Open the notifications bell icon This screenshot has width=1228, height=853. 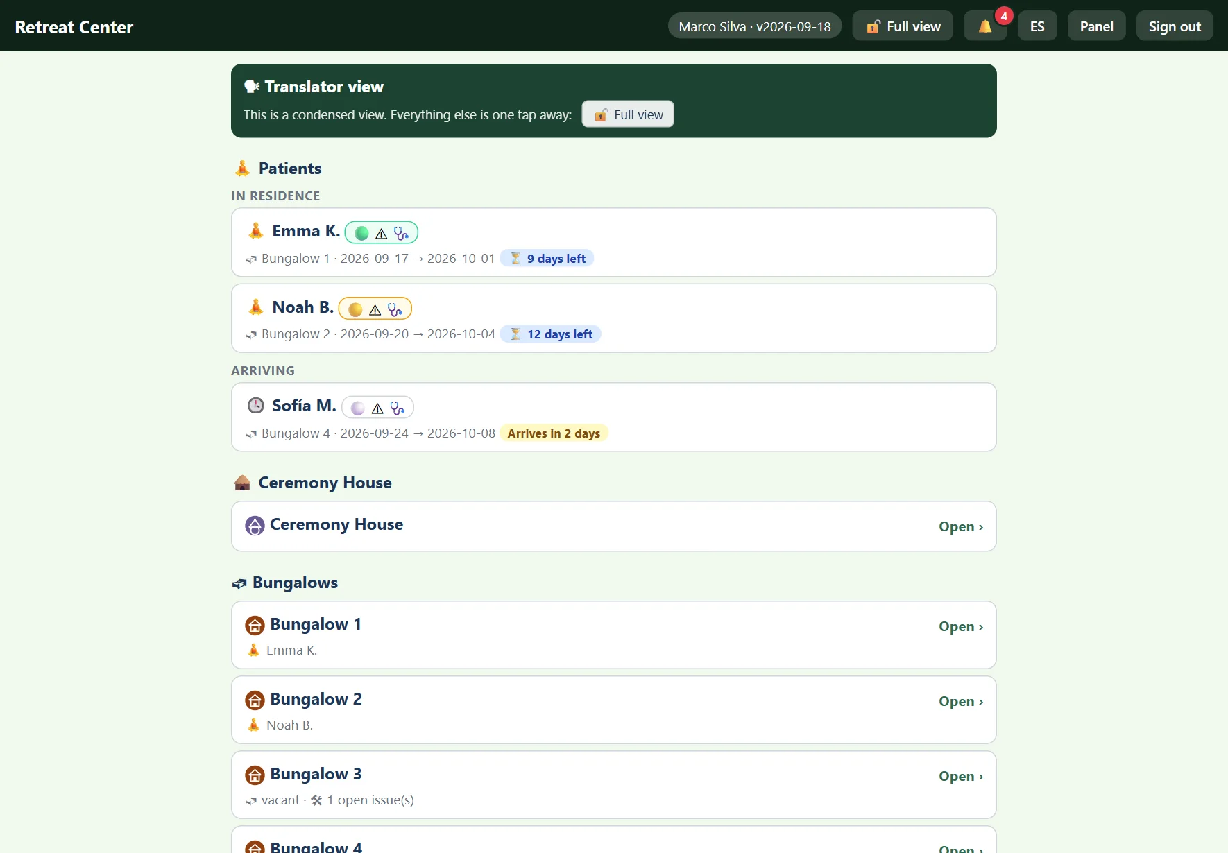click(x=985, y=26)
